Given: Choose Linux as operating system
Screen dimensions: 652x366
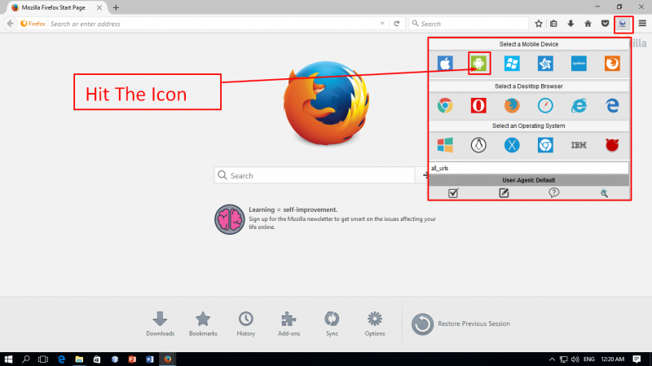Looking at the screenshot, I should (478, 145).
